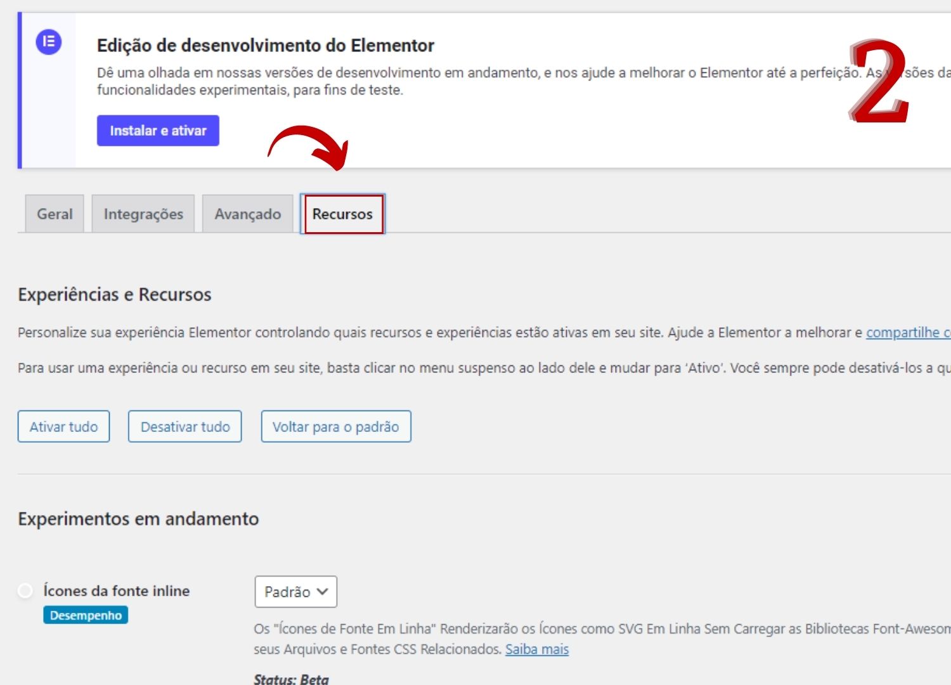951x685 pixels.
Task: Expand the chevron on the Padrão selector
Action: [323, 591]
